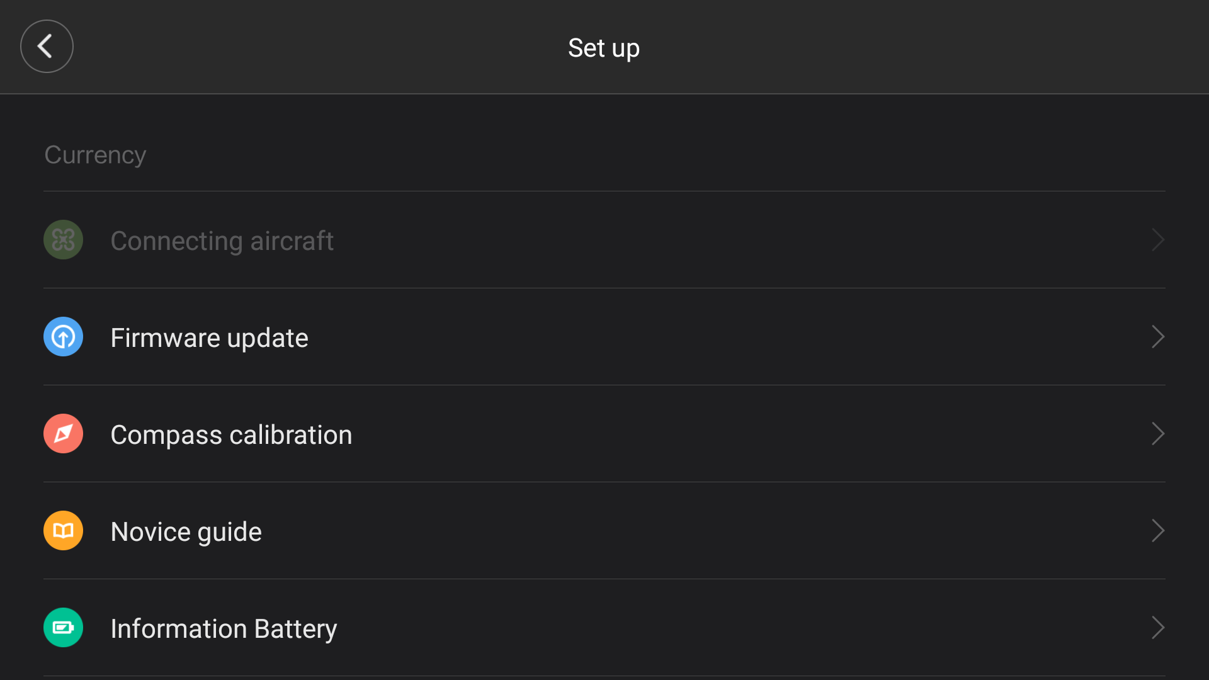Screen dimensions: 1209x680
Task: Expand Compass calibration using its chevron
Action: click(1158, 434)
